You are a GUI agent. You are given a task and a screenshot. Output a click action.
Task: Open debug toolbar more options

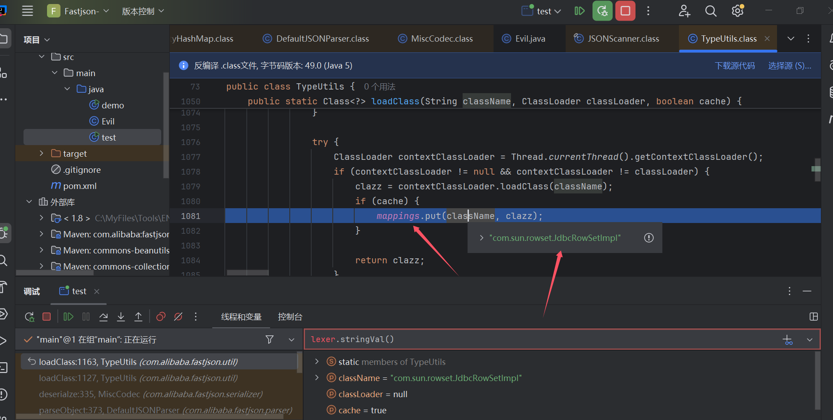(x=196, y=317)
